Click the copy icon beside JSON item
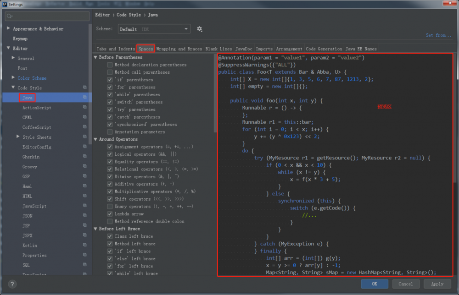Viewport: 459px width, 295px height. [x=85, y=216]
